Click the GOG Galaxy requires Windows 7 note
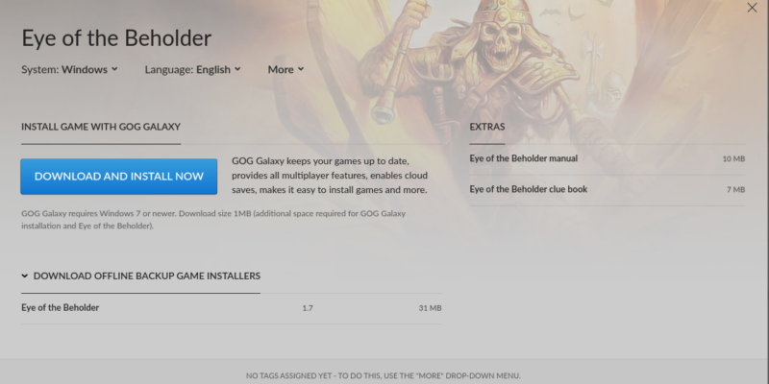 click(x=213, y=220)
